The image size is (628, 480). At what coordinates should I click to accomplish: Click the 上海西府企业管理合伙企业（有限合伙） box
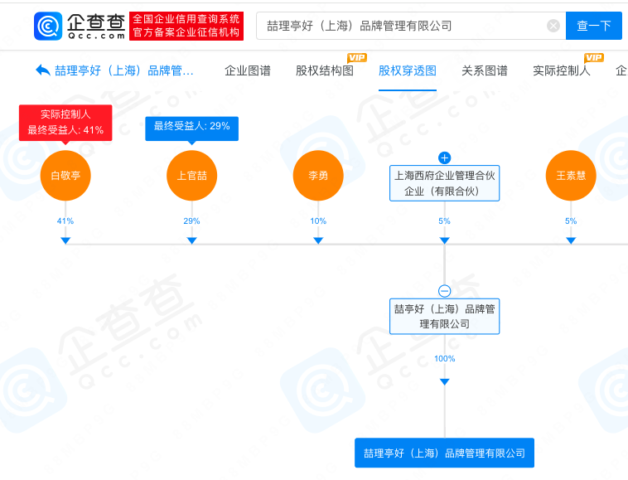[445, 183]
